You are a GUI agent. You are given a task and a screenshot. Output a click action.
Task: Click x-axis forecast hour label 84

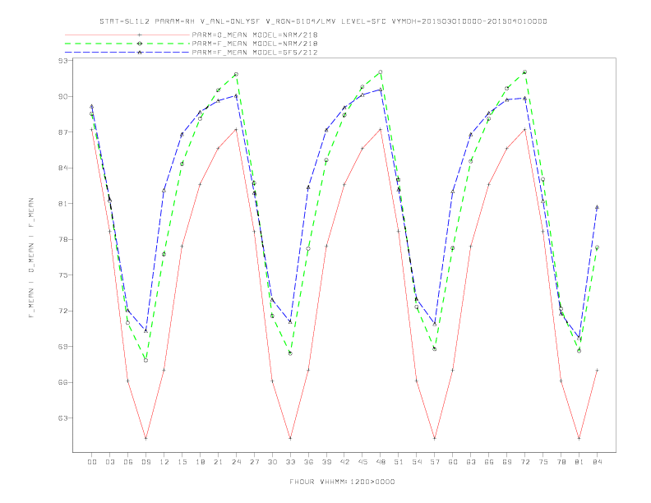pyautogui.click(x=597, y=462)
